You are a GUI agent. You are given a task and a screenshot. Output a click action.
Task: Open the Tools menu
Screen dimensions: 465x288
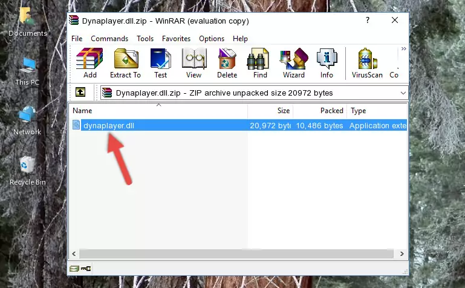tap(145, 39)
